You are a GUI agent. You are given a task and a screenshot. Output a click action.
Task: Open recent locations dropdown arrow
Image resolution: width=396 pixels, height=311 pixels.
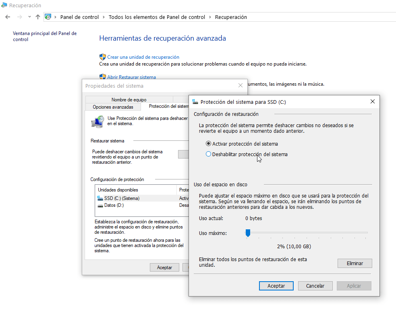(x=29, y=17)
